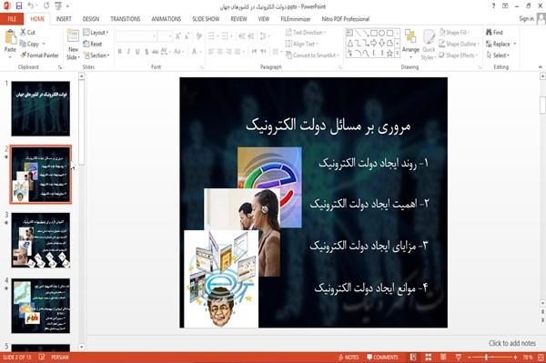Open the Shape Fill dropdown

tap(454, 33)
